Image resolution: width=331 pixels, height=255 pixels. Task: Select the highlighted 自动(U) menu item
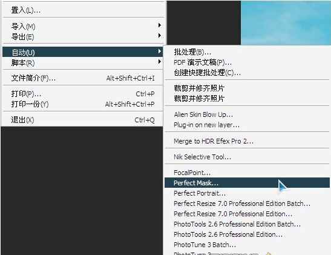pos(83,52)
